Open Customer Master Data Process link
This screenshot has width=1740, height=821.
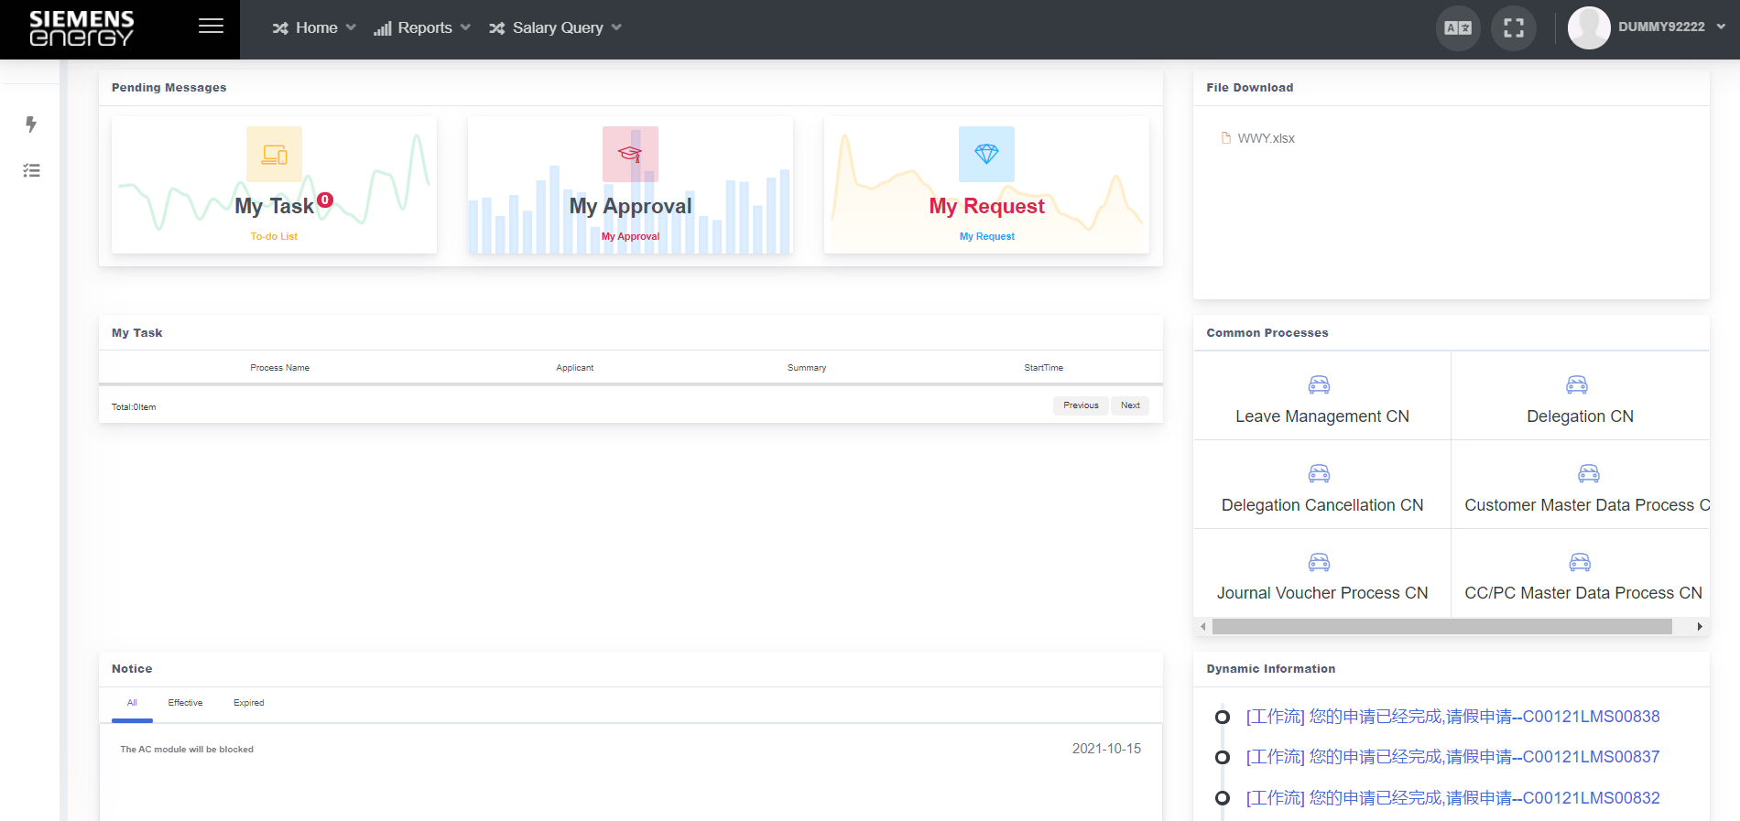coord(1586,505)
